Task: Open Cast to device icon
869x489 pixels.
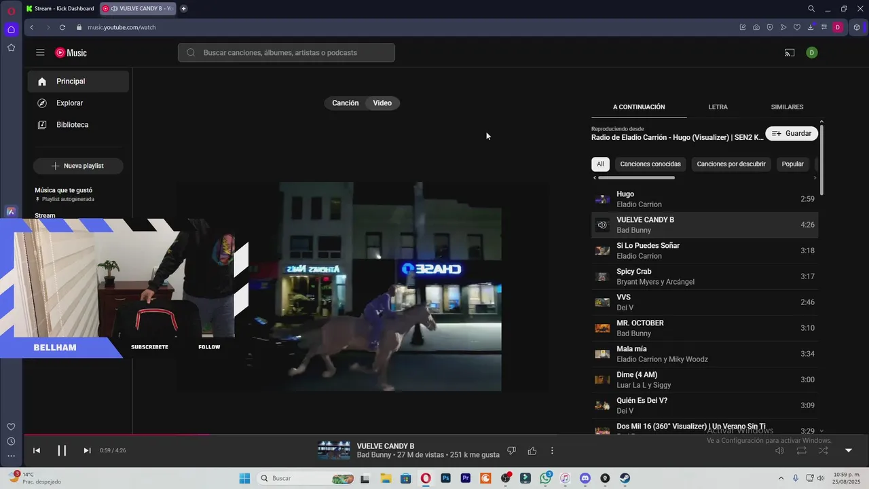Action: (790, 52)
